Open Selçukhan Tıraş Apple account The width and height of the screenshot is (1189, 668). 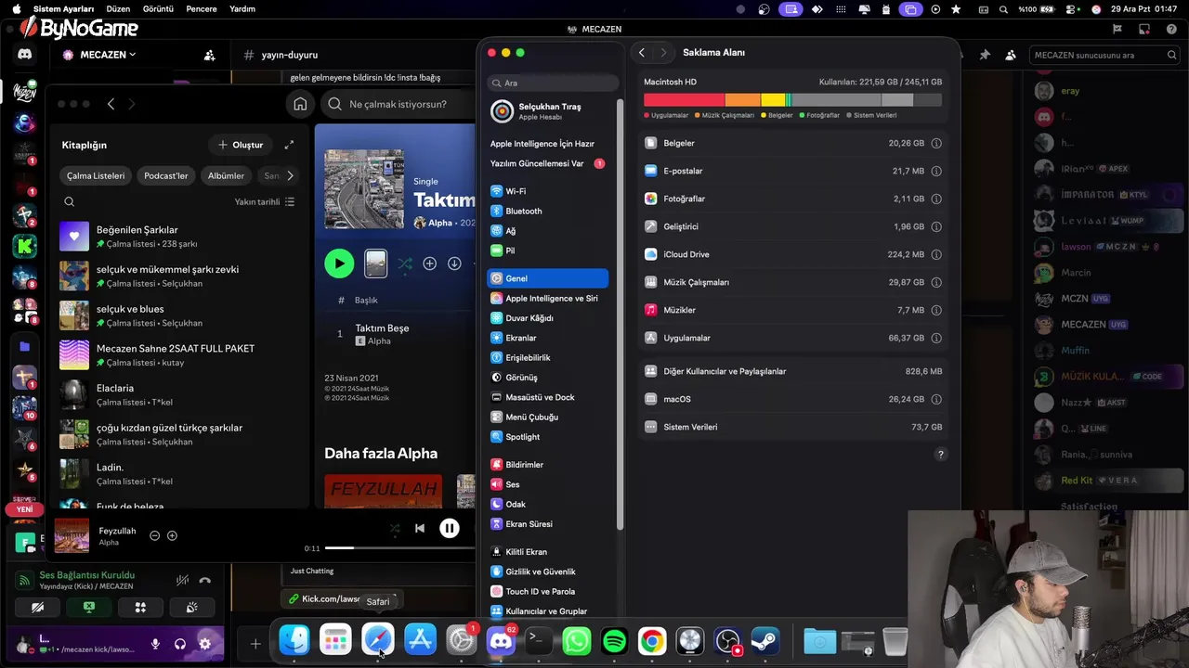[548, 111]
